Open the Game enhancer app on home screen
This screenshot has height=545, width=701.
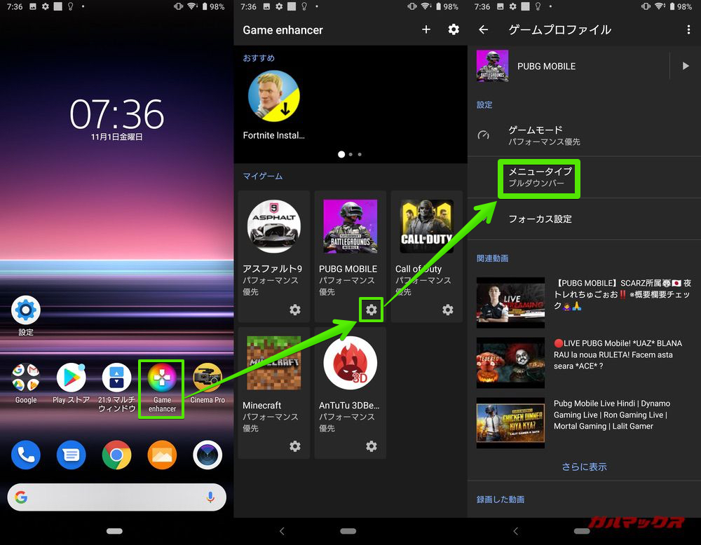coord(162,380)
